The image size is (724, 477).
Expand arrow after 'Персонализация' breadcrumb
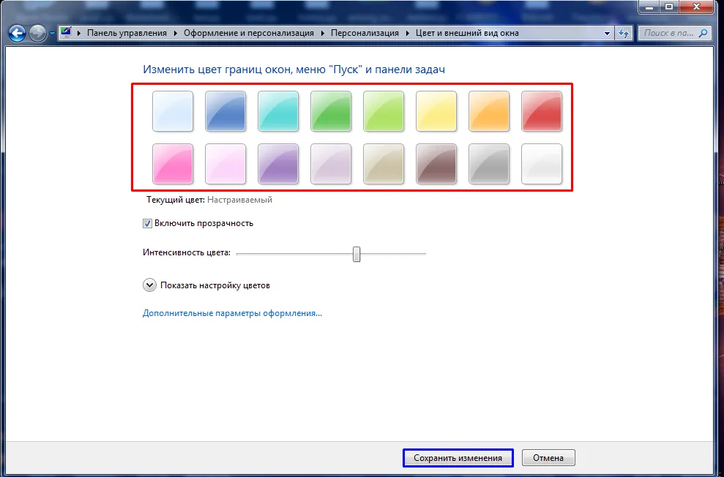pos(408,33)
